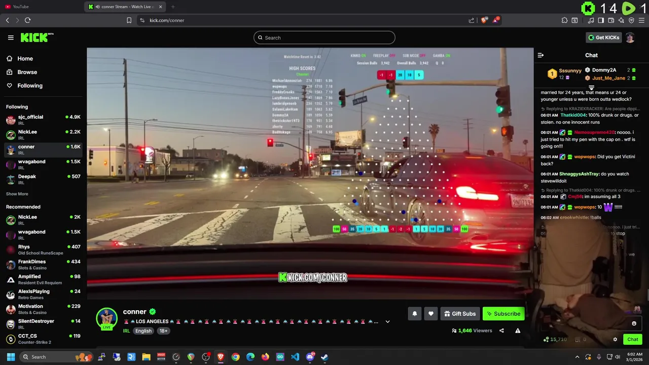
Task: Click crookwhistle username in chat
Action: click(574, 217)
